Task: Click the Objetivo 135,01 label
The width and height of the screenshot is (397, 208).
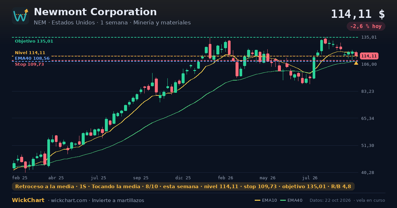Action: (x=34, y=41)
